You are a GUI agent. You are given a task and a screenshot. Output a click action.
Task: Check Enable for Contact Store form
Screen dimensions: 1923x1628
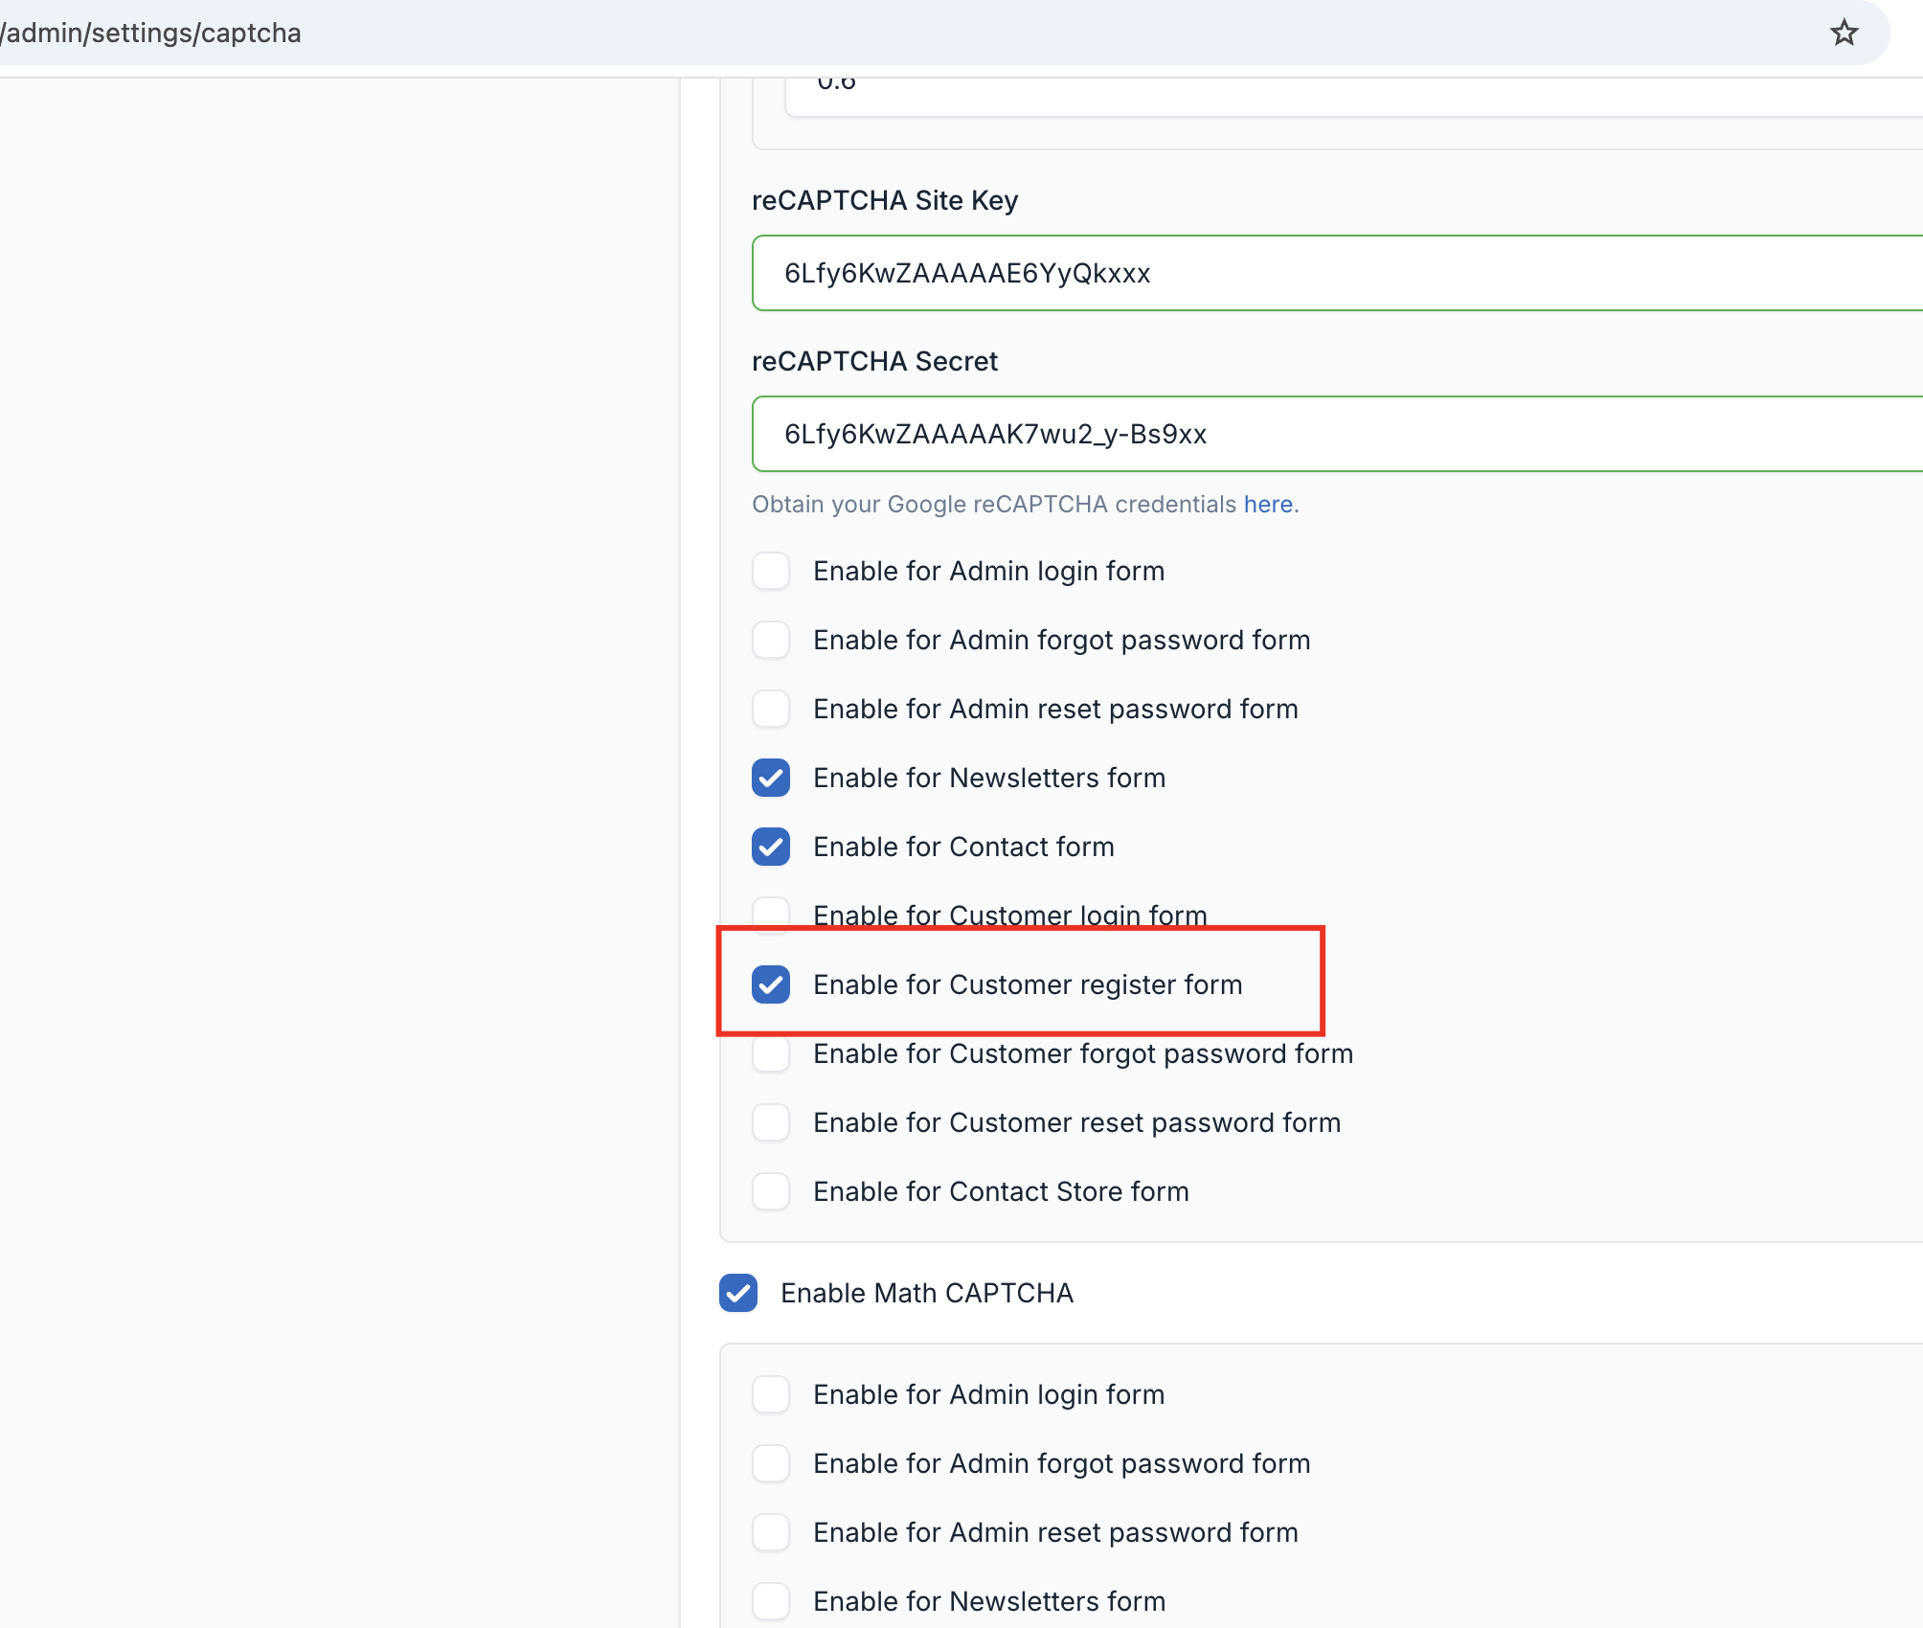click(x=771, y=1191)
